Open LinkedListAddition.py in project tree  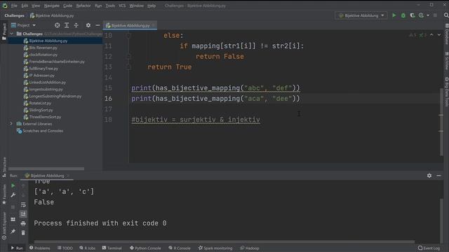pos(45,83)
